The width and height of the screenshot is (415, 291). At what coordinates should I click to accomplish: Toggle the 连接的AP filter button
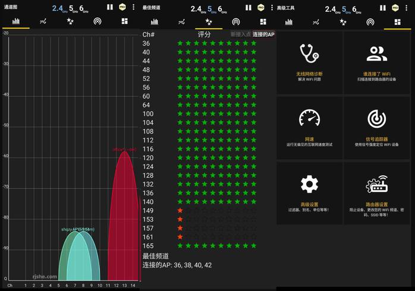263,34
